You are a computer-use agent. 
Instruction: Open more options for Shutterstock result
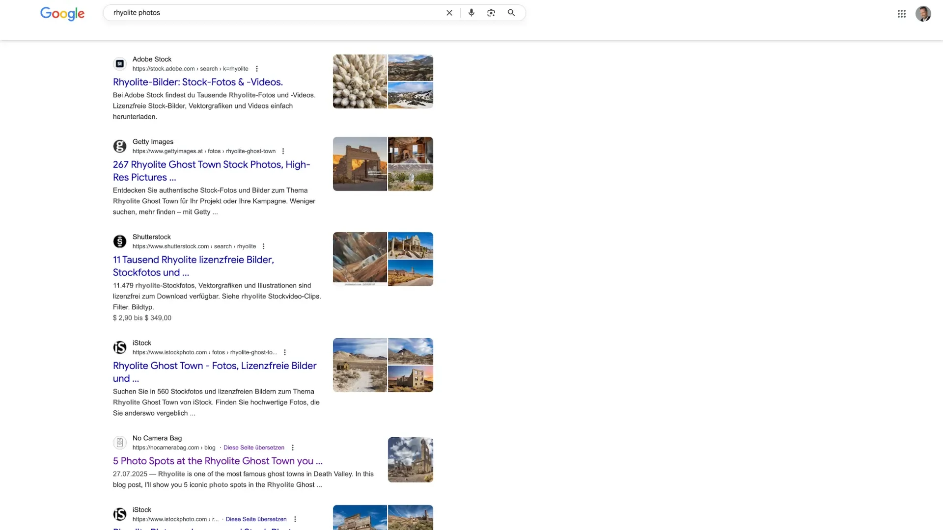pos(263,246)
